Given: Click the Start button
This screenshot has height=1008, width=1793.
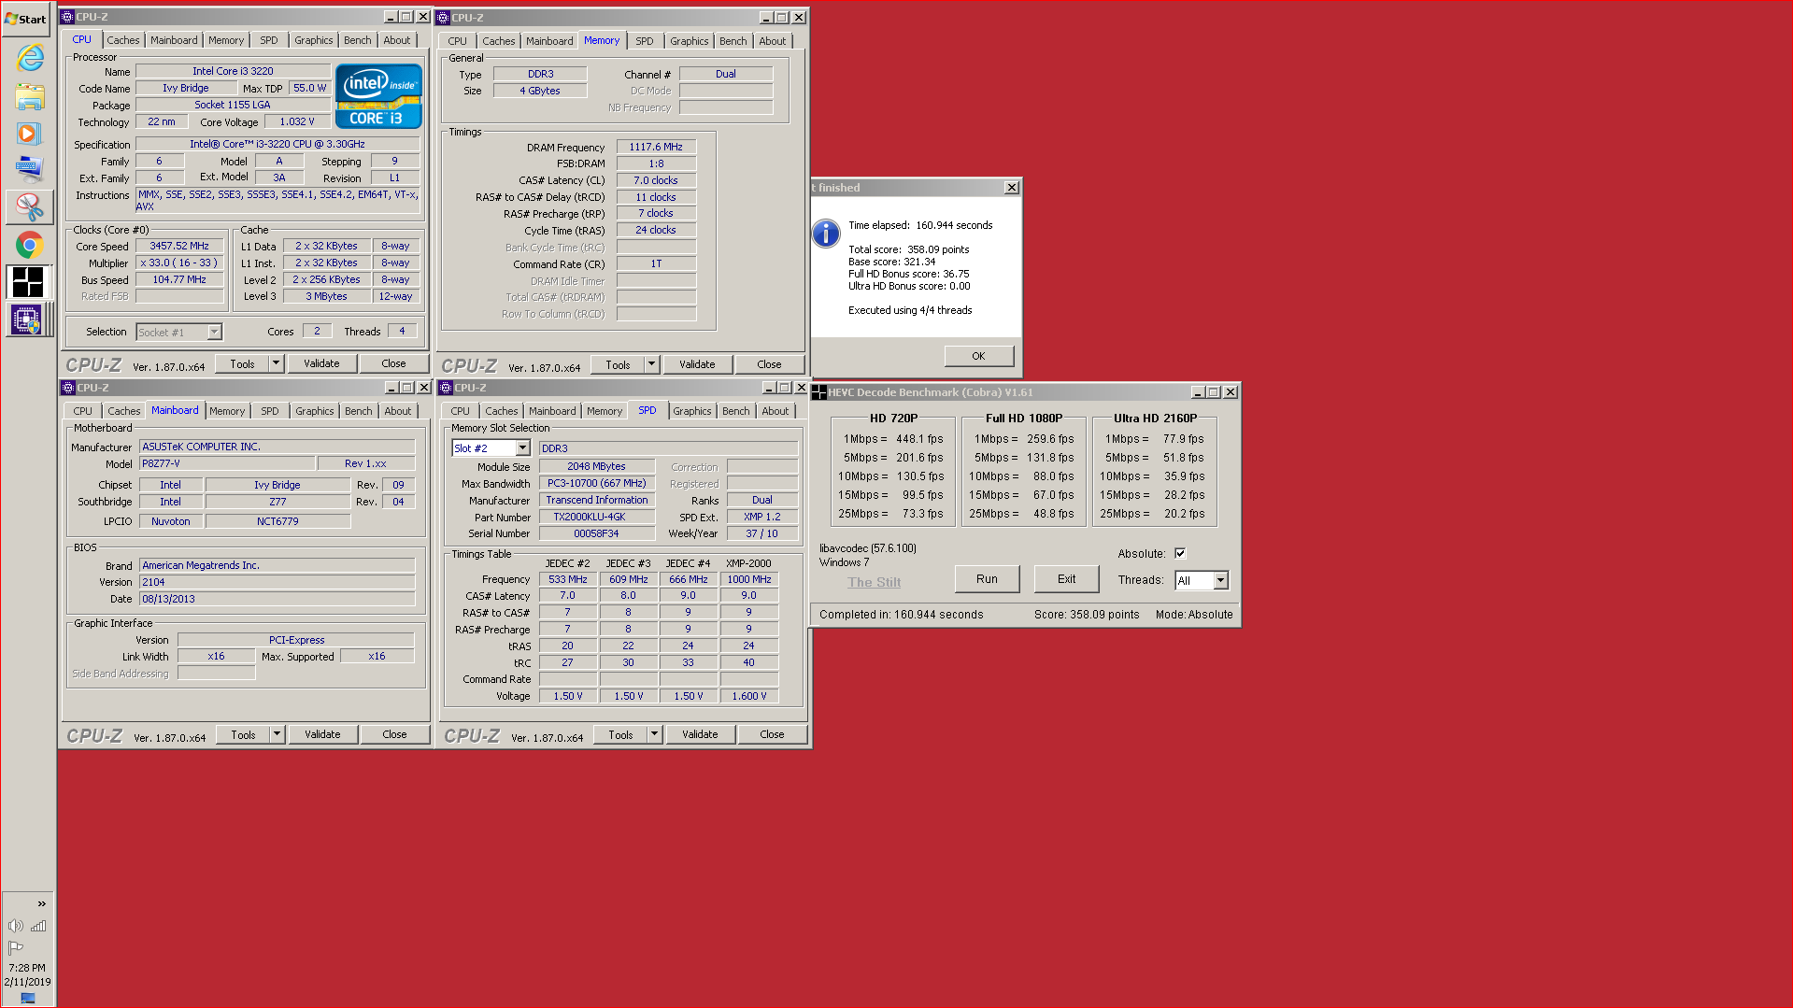Looking at the screenshot, I should point(26,19).
